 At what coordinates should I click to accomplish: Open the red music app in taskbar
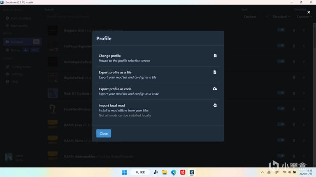point(183,172)
